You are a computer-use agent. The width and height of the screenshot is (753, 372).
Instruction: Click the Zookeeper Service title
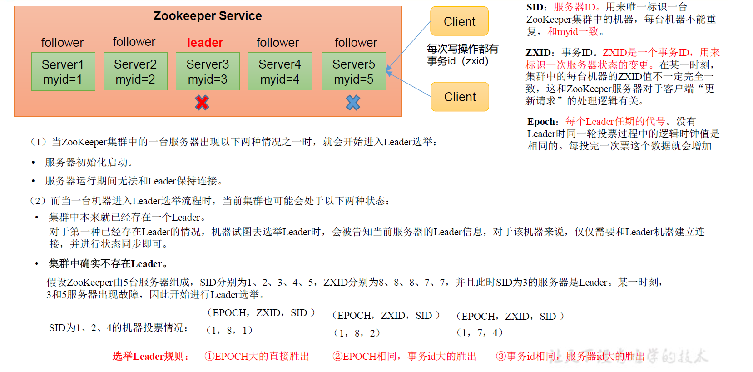click(208, 16)
